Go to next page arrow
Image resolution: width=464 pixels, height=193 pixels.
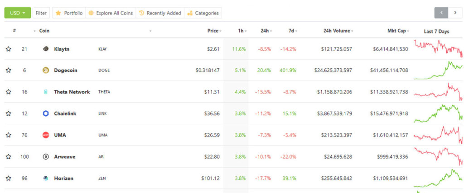click(455, 13)
